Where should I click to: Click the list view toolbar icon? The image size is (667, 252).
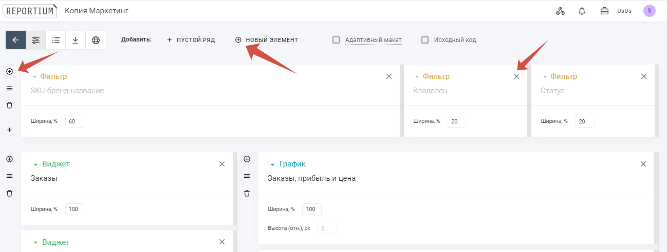pyautogui.click(x=55, y=40)
